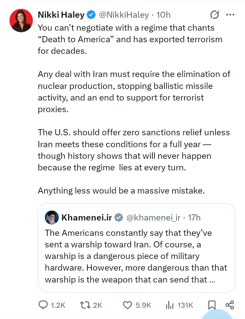Click the verified badge next to Khamenei.ir
The width and height of the screenshot is (245, 319).
(x=118, y=217)
